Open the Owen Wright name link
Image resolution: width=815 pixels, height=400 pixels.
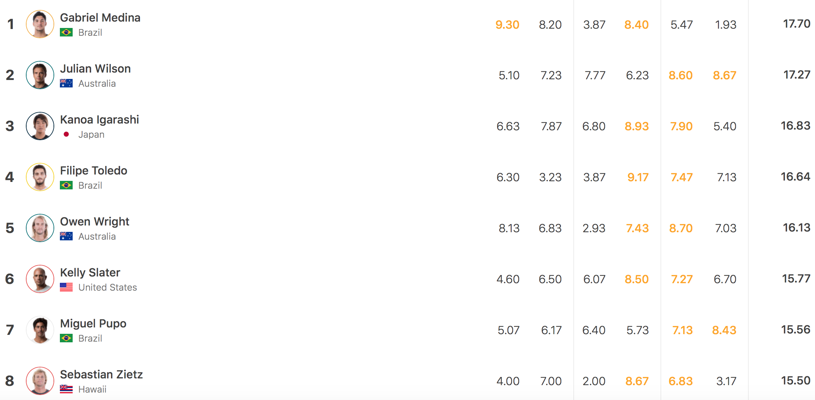(x=95, y=222)
